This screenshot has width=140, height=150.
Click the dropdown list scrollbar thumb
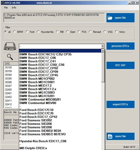pyautogui.click(x=103, y=67)
